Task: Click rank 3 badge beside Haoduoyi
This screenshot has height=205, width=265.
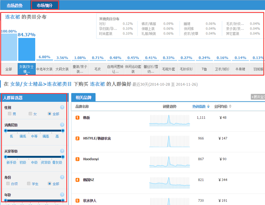Action: [78, 159]
